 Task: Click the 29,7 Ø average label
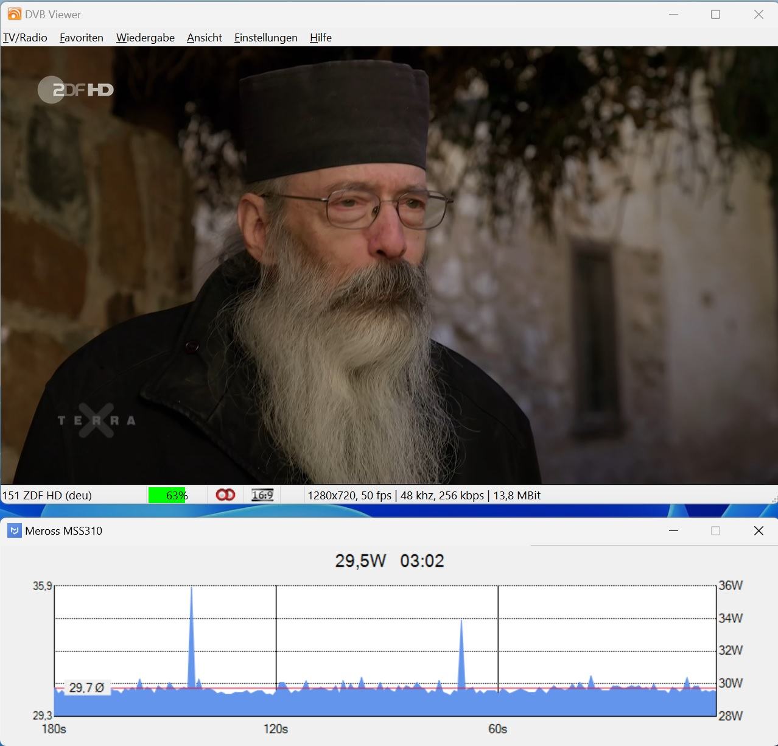[86, 688]
